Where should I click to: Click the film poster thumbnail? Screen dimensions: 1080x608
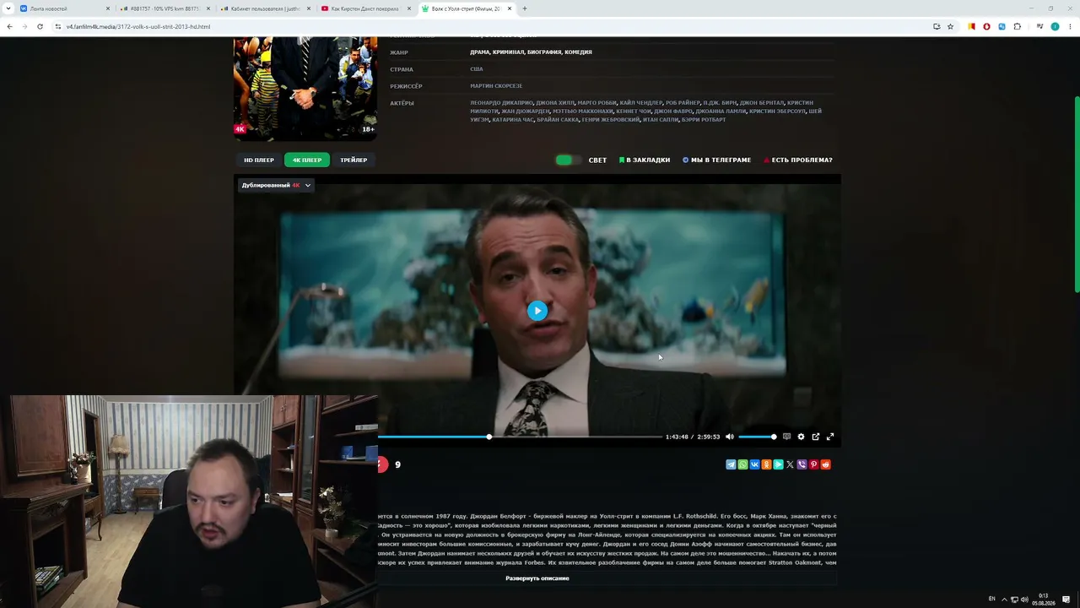pyautogui.click(x=305, y=88)
